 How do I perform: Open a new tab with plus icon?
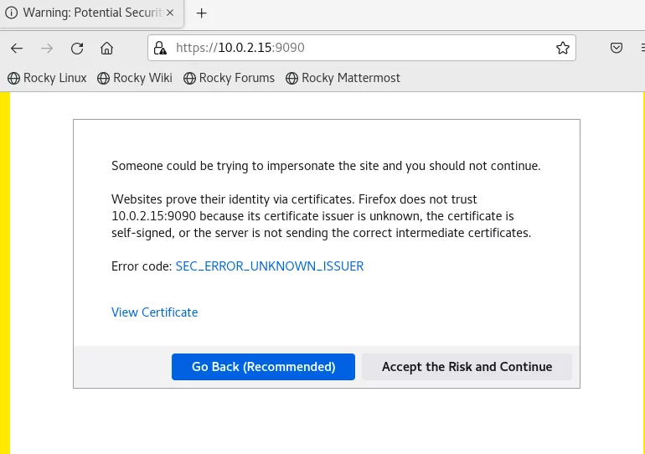click(202, 13)
